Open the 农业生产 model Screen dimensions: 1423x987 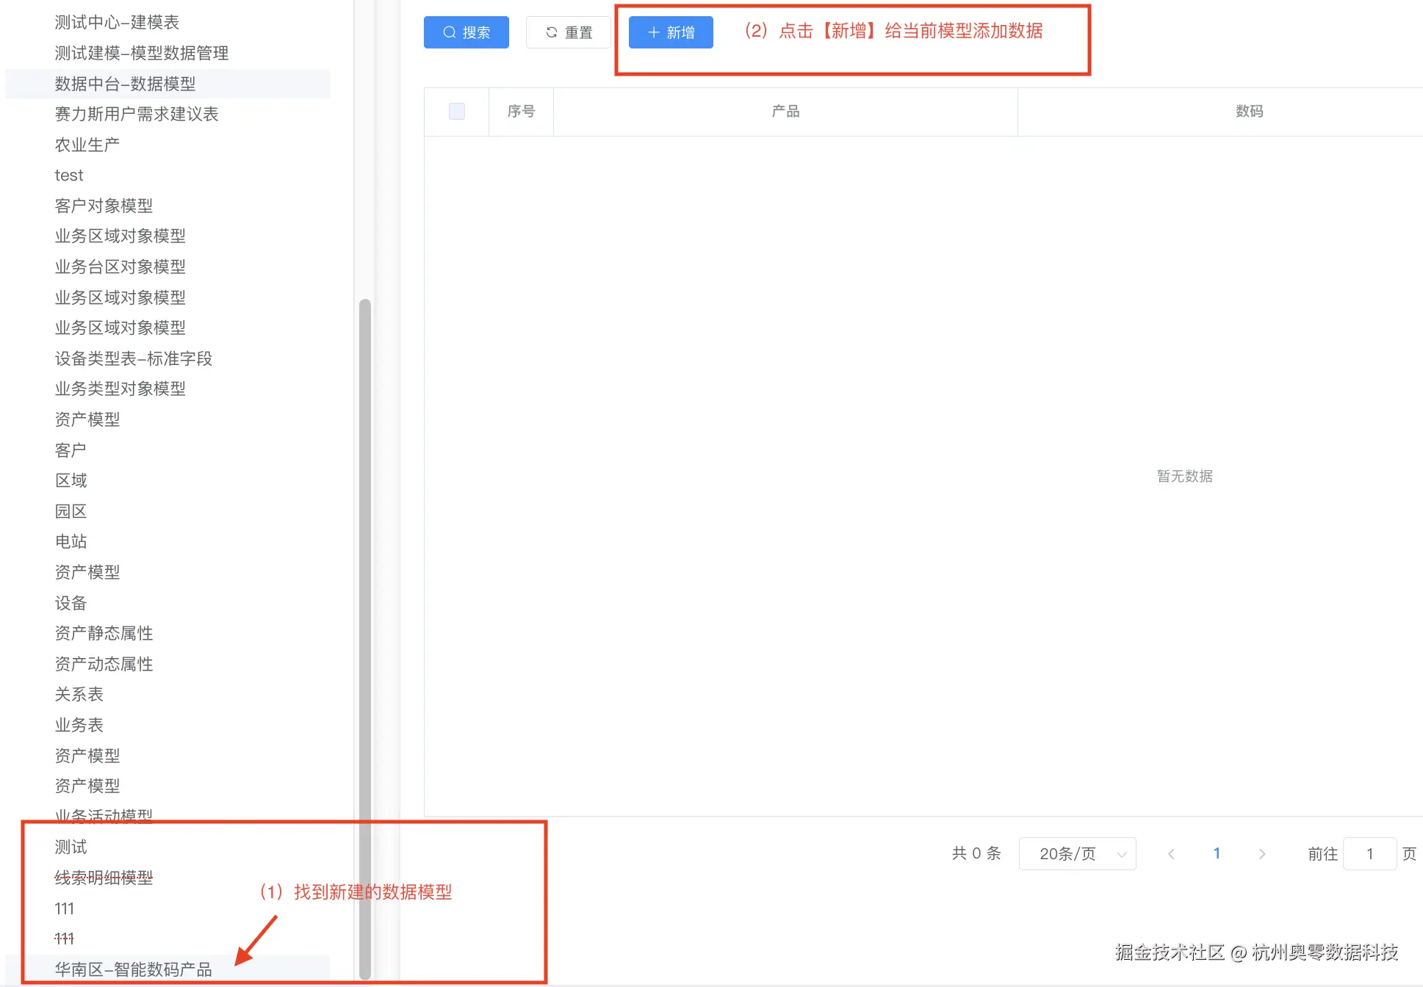(x=86, y=144)
